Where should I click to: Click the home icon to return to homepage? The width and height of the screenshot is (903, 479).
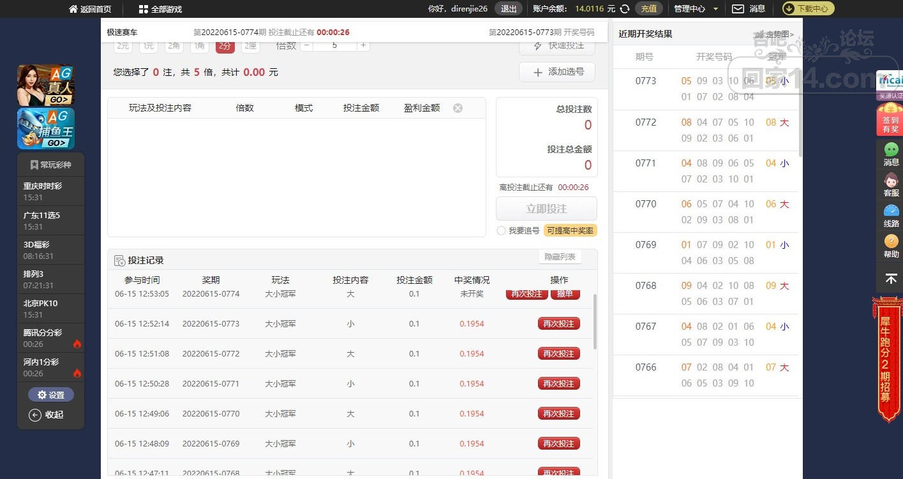click(73, 9)
